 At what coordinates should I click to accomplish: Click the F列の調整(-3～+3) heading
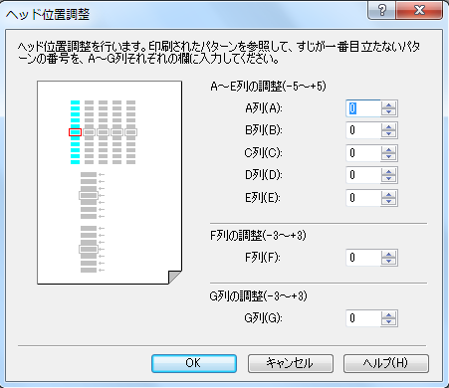click(x=258, y=236)
